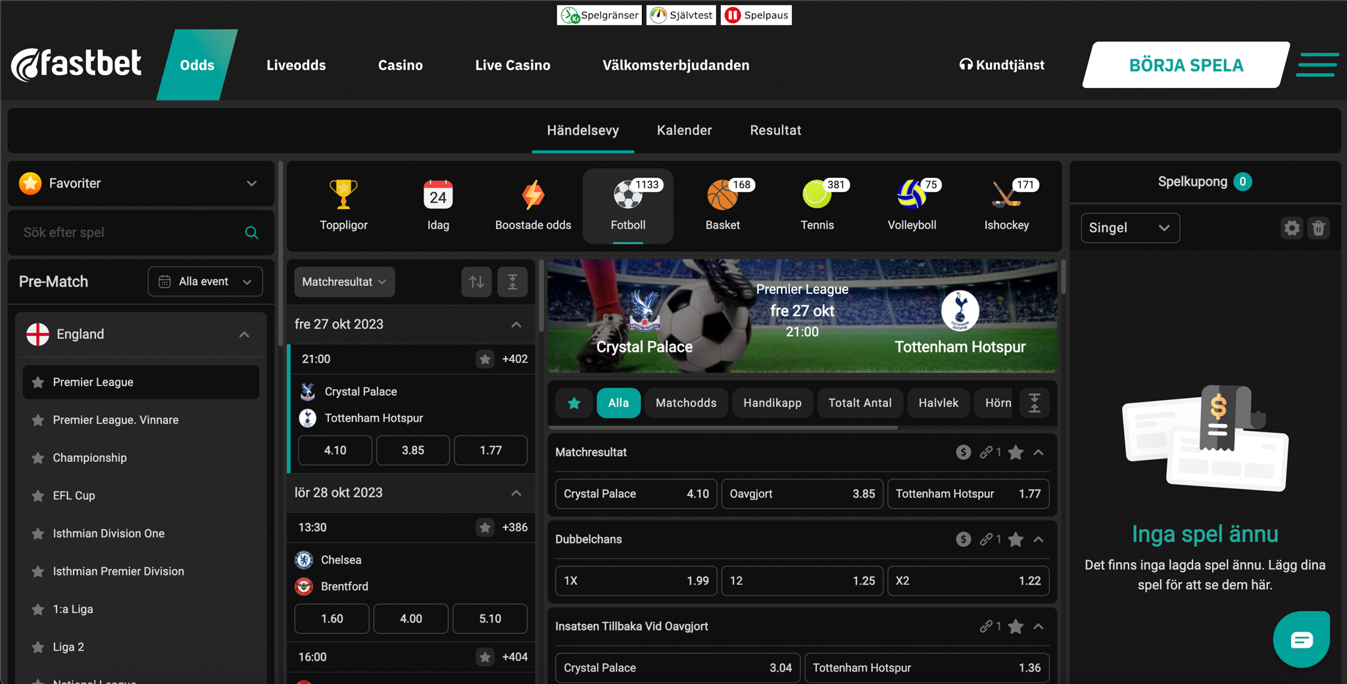Open the Alla event dropdown
Image resolution: width=1347 pixels, height=684 pixels.
[x=205, y=281]
